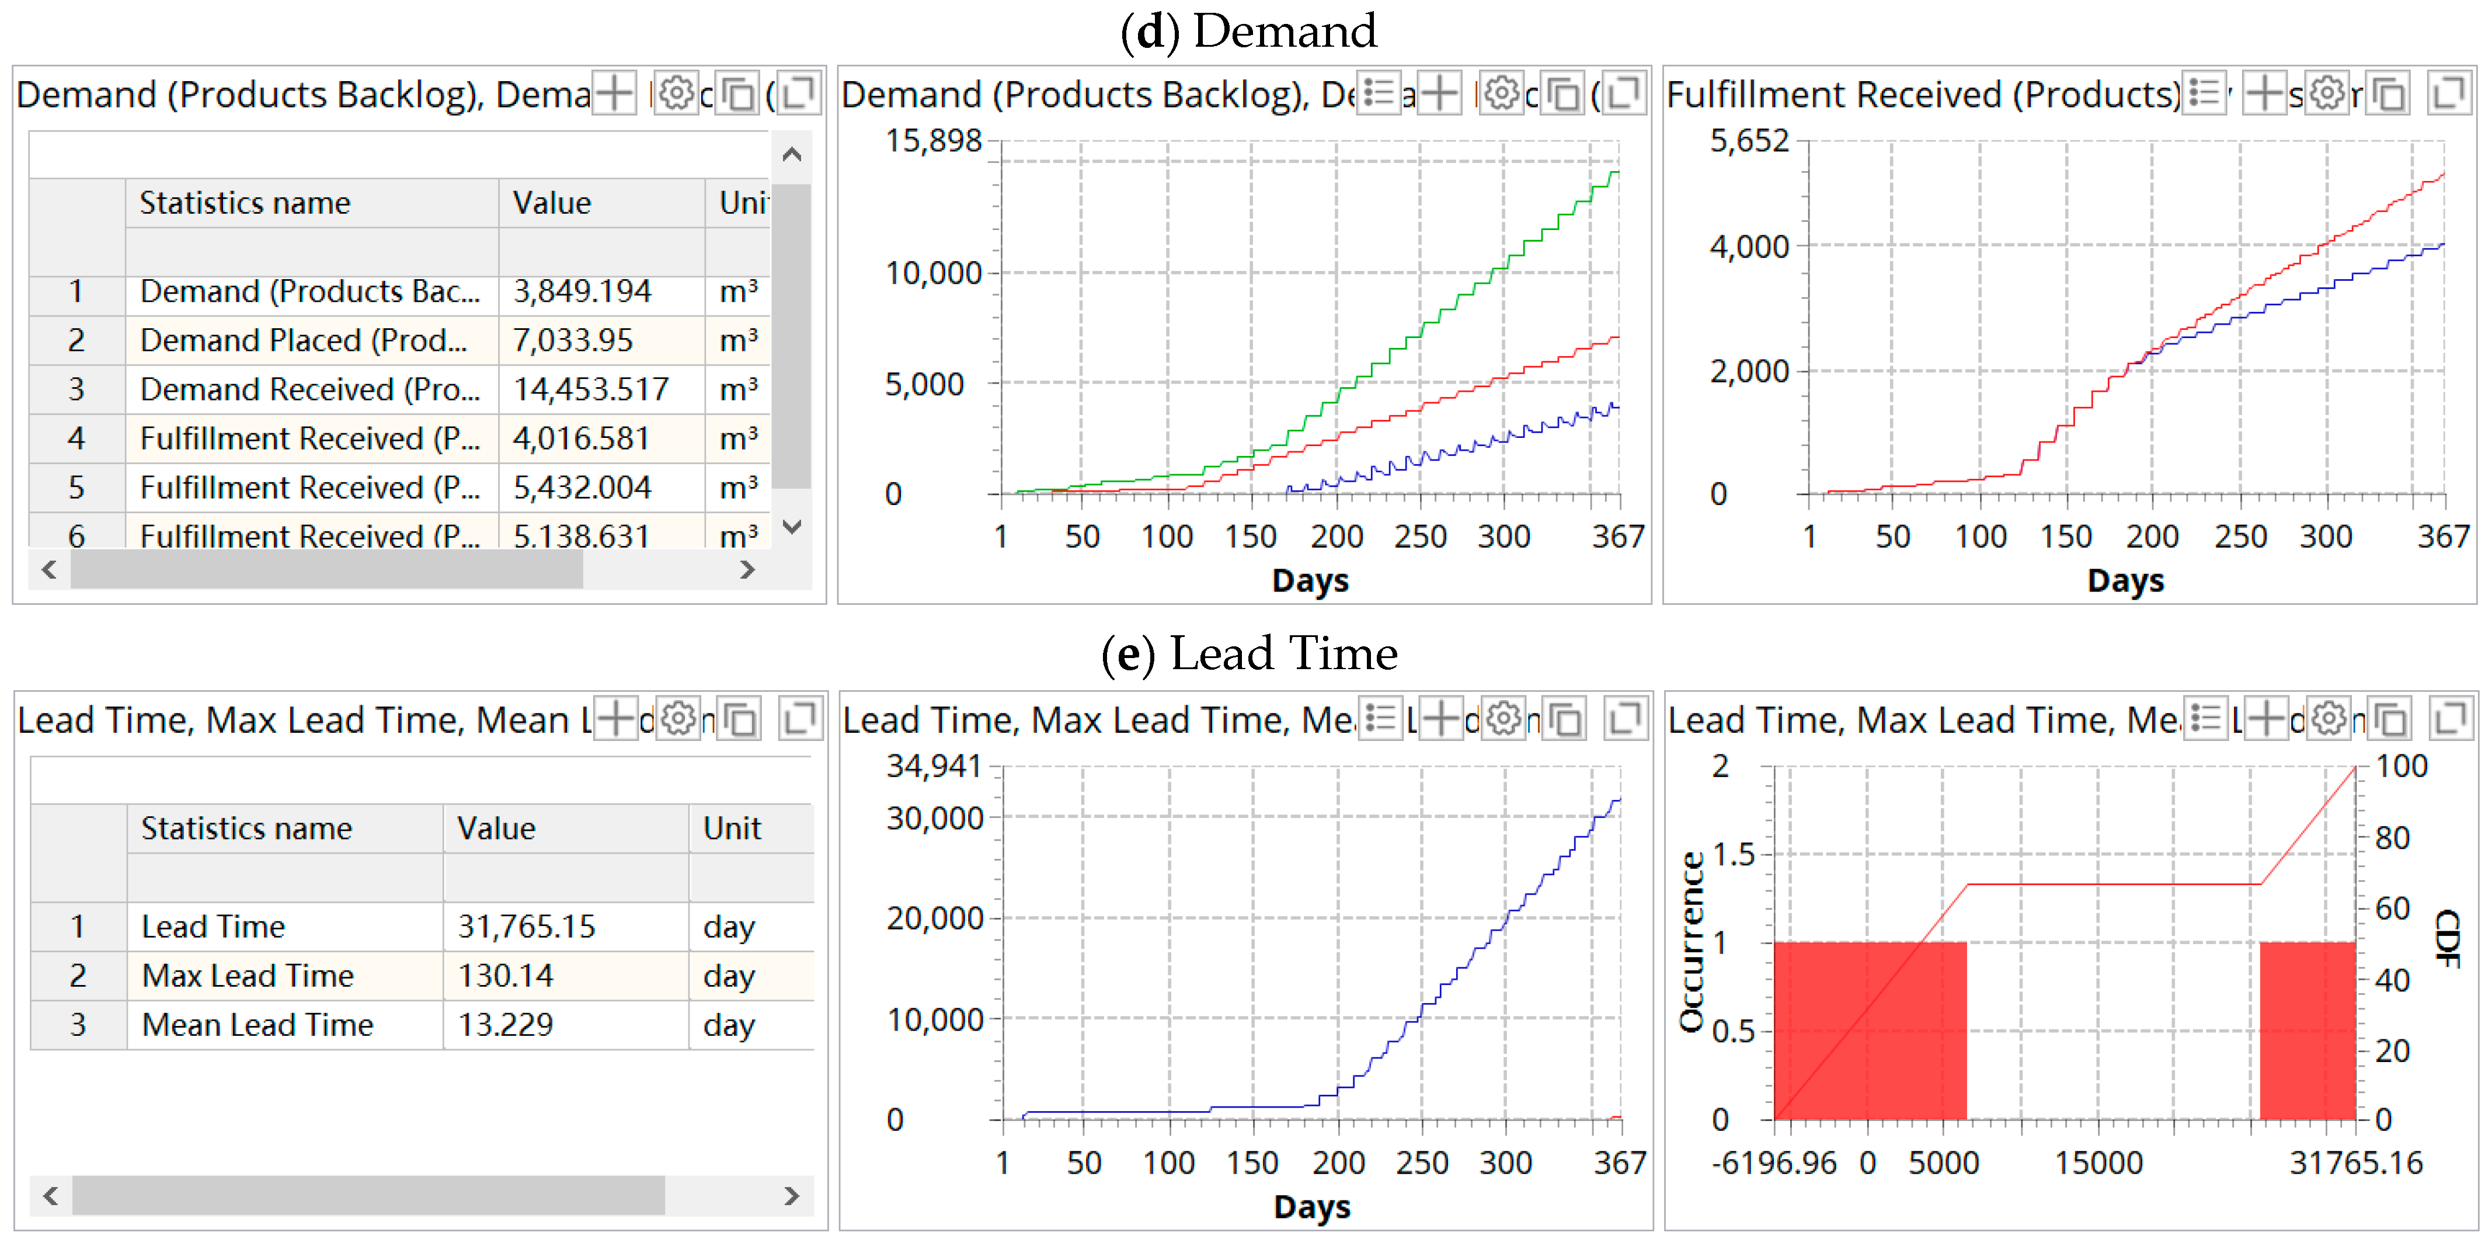Image resolution: width=2492 pixels, height=1246 pixels.
Task: Select Max Lead Time row
Action: [x=248, y=975]
